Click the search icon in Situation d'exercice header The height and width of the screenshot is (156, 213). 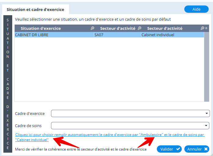pos(92,28)
